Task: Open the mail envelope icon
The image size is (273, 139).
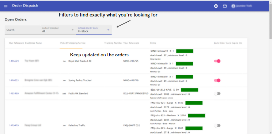Action: [x=225, y=6]
